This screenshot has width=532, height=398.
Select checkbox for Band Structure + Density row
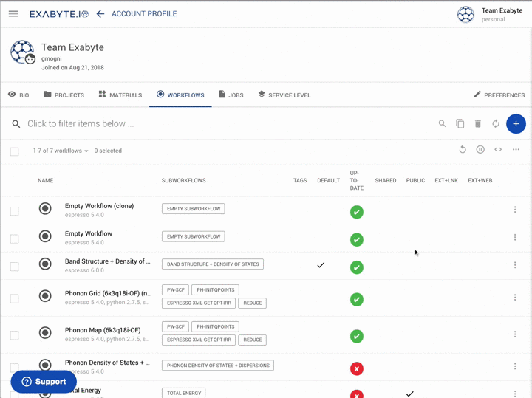(x=14, y=267)
